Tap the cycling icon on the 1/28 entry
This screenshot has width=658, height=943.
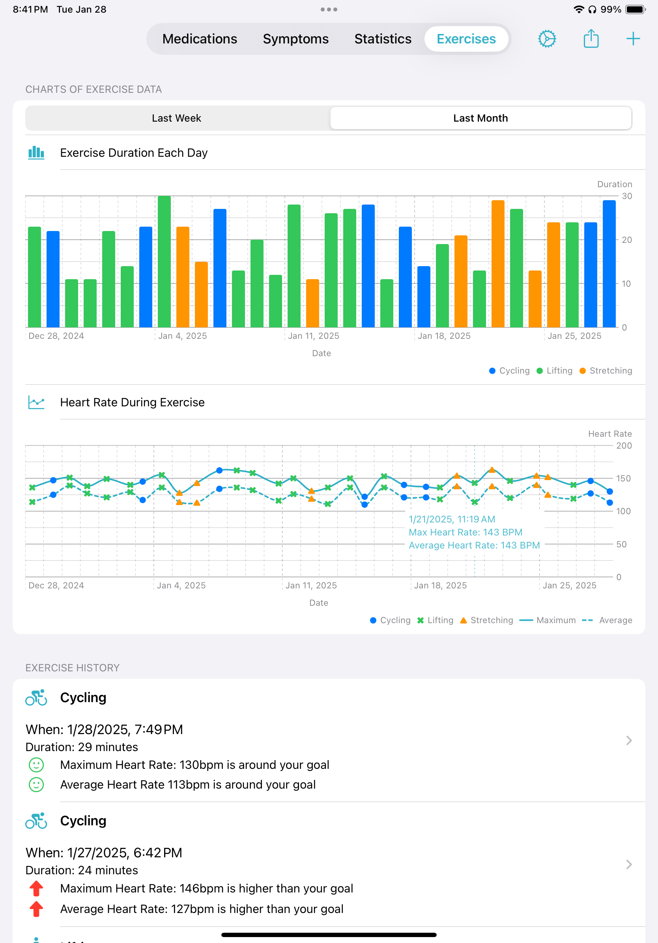37,697
